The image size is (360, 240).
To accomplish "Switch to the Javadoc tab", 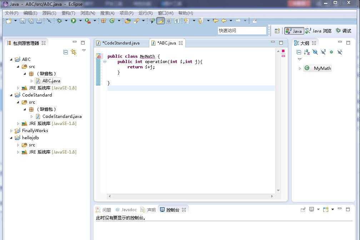I will tap(126, 210).
